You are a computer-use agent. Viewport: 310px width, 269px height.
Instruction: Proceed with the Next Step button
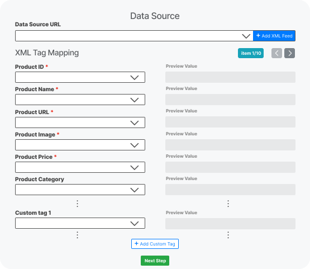[155, 261]
